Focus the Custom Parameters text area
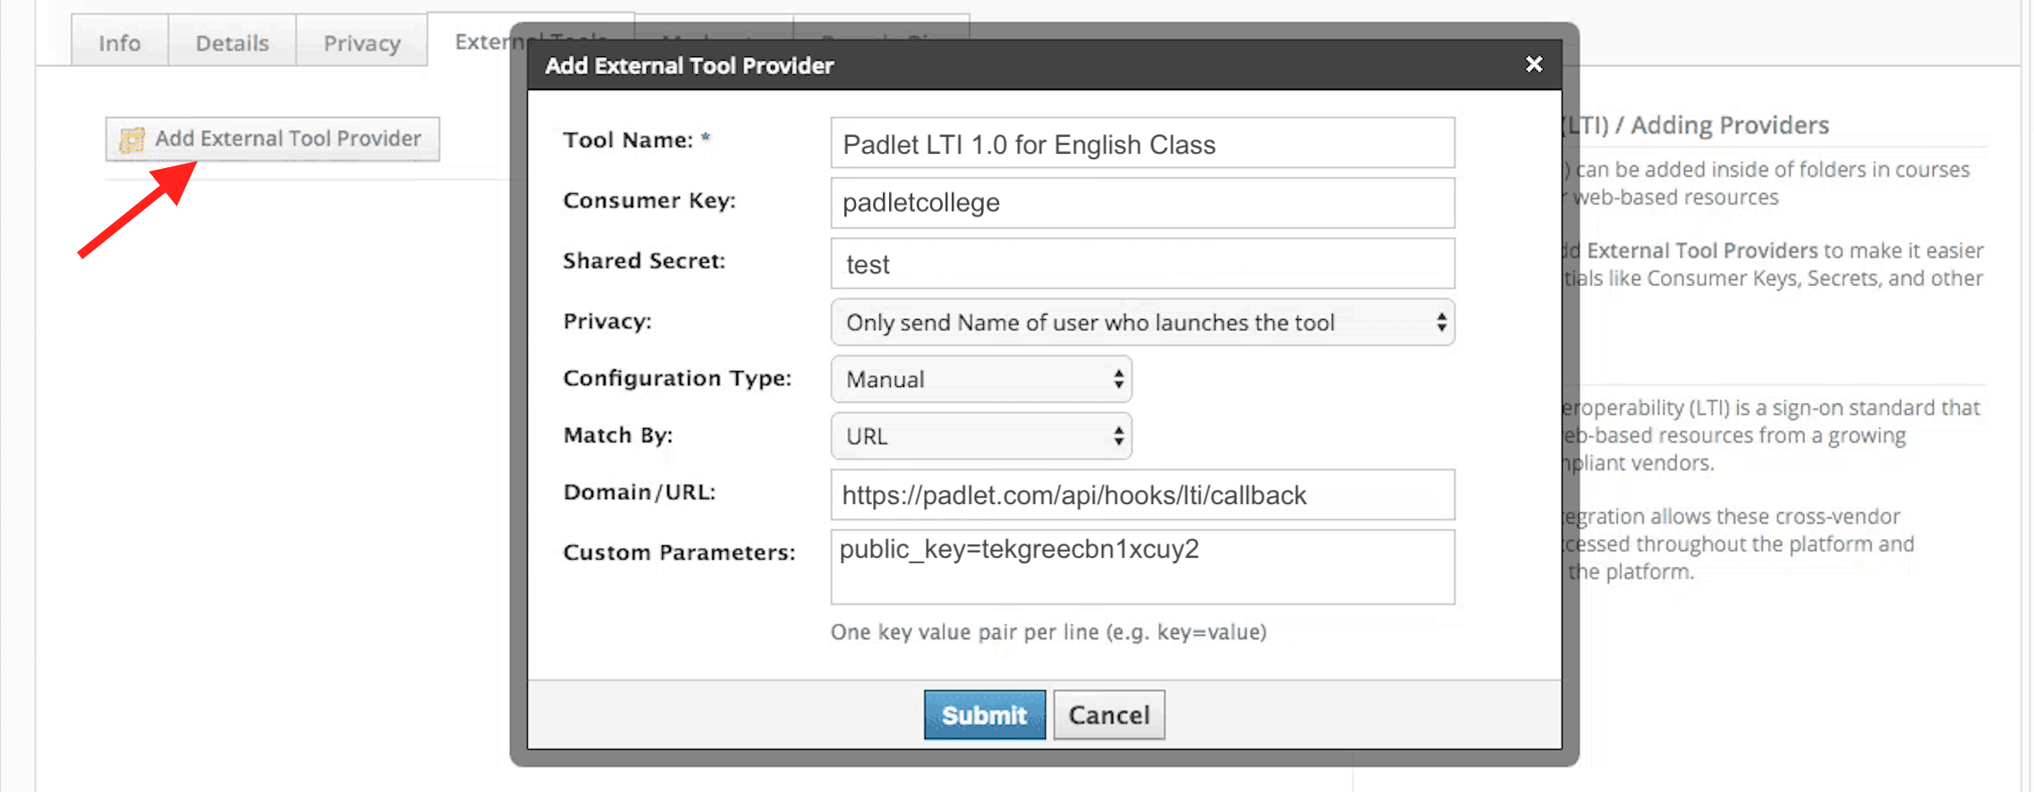The width and height of the screenshot is (2034, 792). coord(1142,567)
